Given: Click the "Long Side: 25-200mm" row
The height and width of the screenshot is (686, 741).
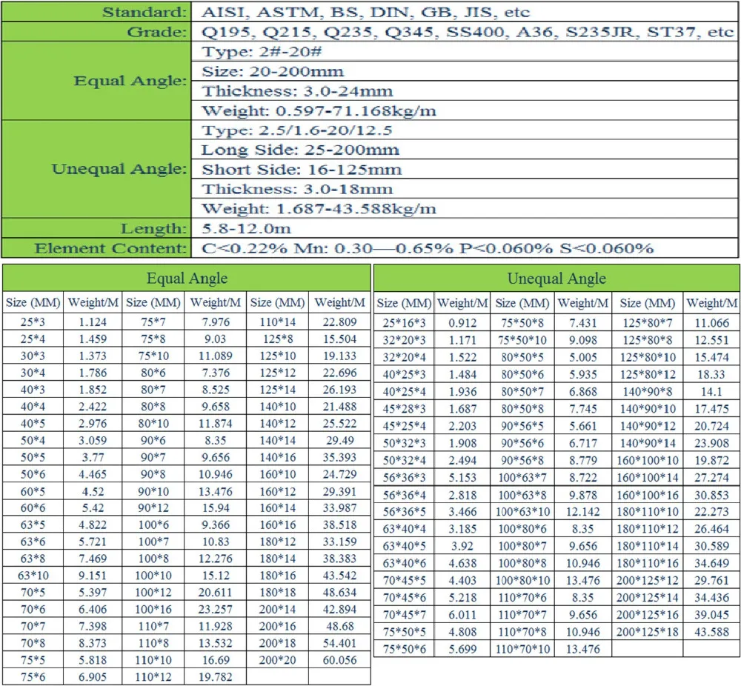Looking at the screenshot, I should click(x=467, y=150).
